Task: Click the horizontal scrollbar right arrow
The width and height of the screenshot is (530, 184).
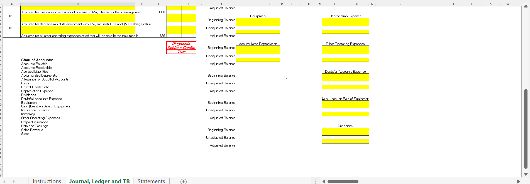Action: (518, 182)
